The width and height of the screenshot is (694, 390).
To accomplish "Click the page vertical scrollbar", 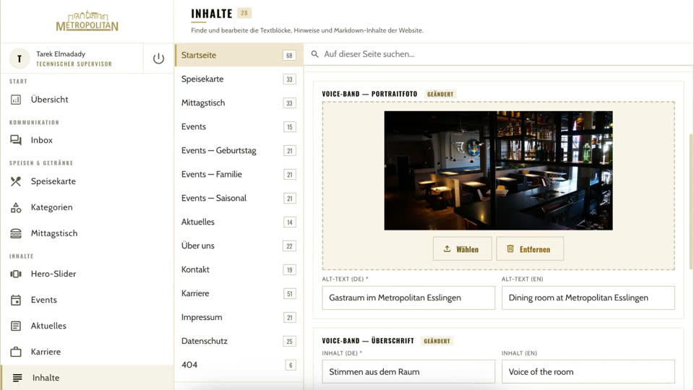I will click(x=691, y=201).
